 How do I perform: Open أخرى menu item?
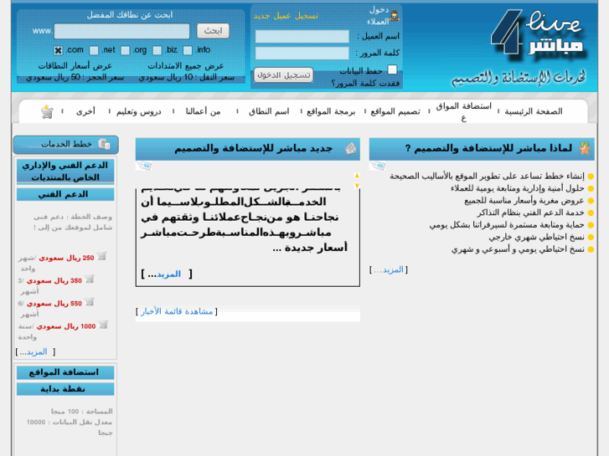pyautogui.click(x=85, y=112)
